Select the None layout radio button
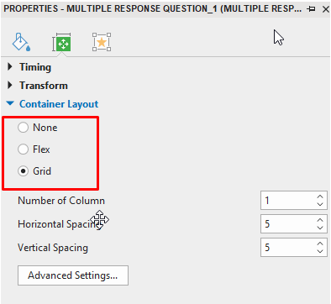331x304 pixels. click(23, 128)
